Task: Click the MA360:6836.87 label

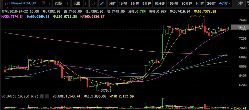Action: (x=92, y=17)
